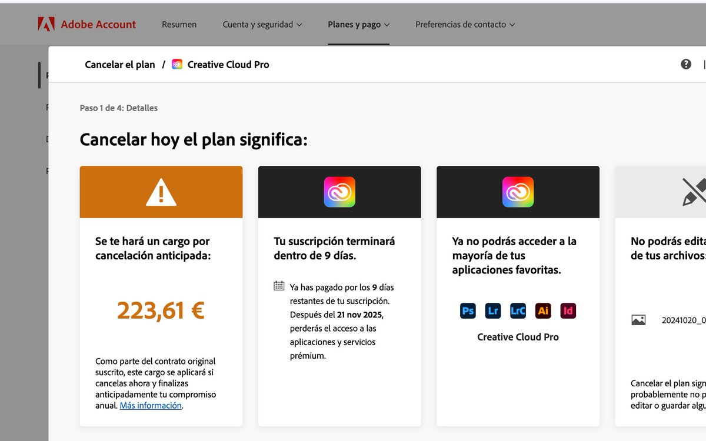Image resolution: width=706 pixels, height=441 pixels.
Task: Click the InDesign app icon
Action: [568, 310]
